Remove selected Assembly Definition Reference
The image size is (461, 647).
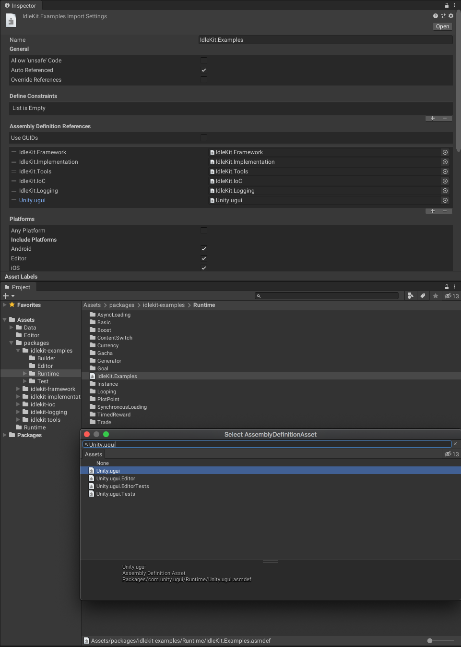(x=445, y=211)
